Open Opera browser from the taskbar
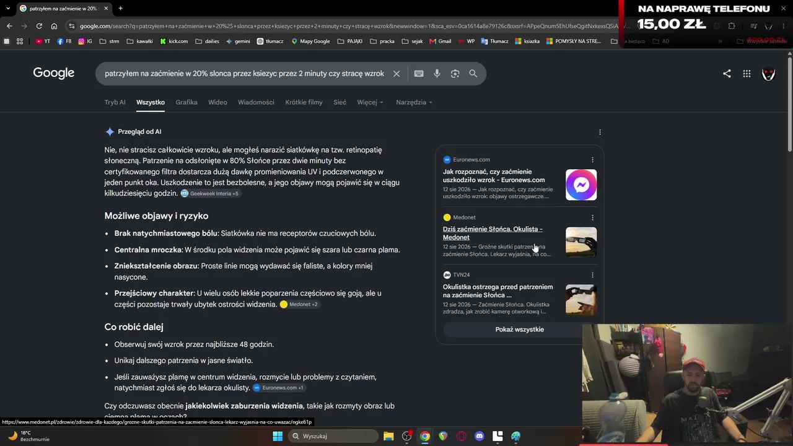This screenshot has height=446, width=793. click(x=461, y=436)
